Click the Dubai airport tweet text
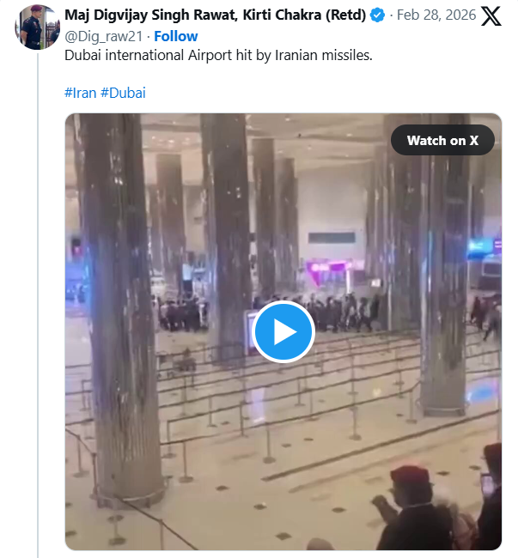 point(219,55)
